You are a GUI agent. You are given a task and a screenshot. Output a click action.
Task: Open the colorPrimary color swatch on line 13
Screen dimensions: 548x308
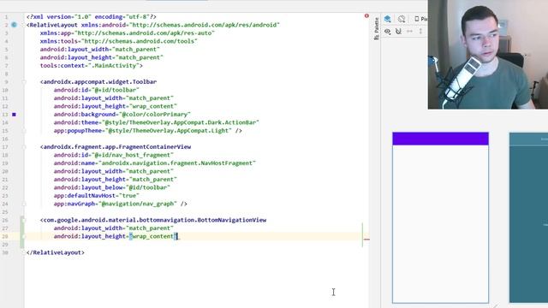click(x=14, y=114)
